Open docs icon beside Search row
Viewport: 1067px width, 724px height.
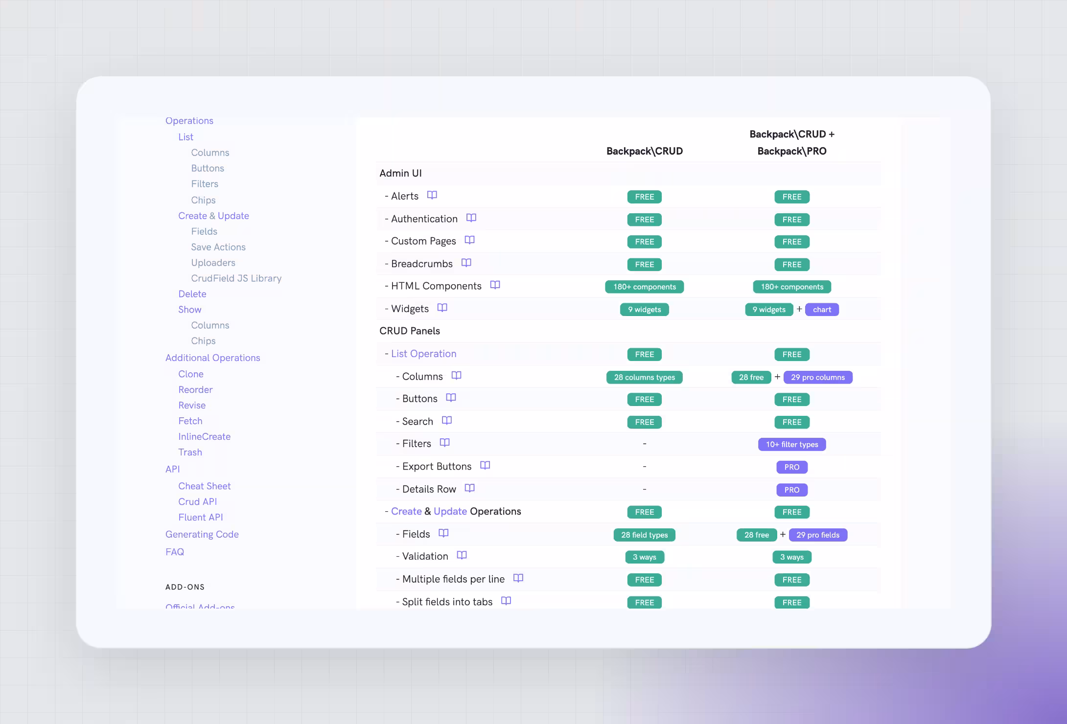pos(446,420)
